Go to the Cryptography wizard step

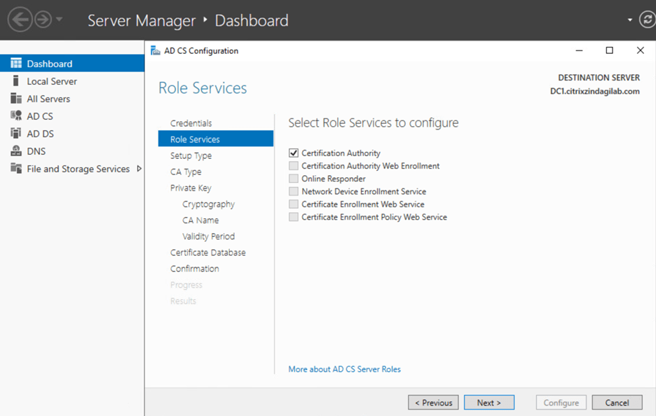208,204
